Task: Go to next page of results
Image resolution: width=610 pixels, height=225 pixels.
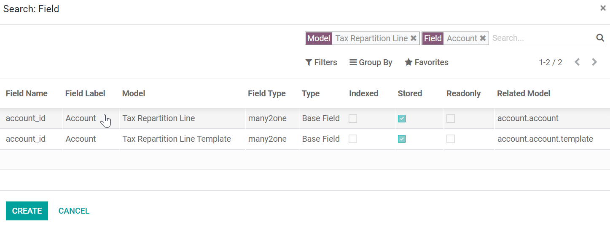Action: (594, 62)
